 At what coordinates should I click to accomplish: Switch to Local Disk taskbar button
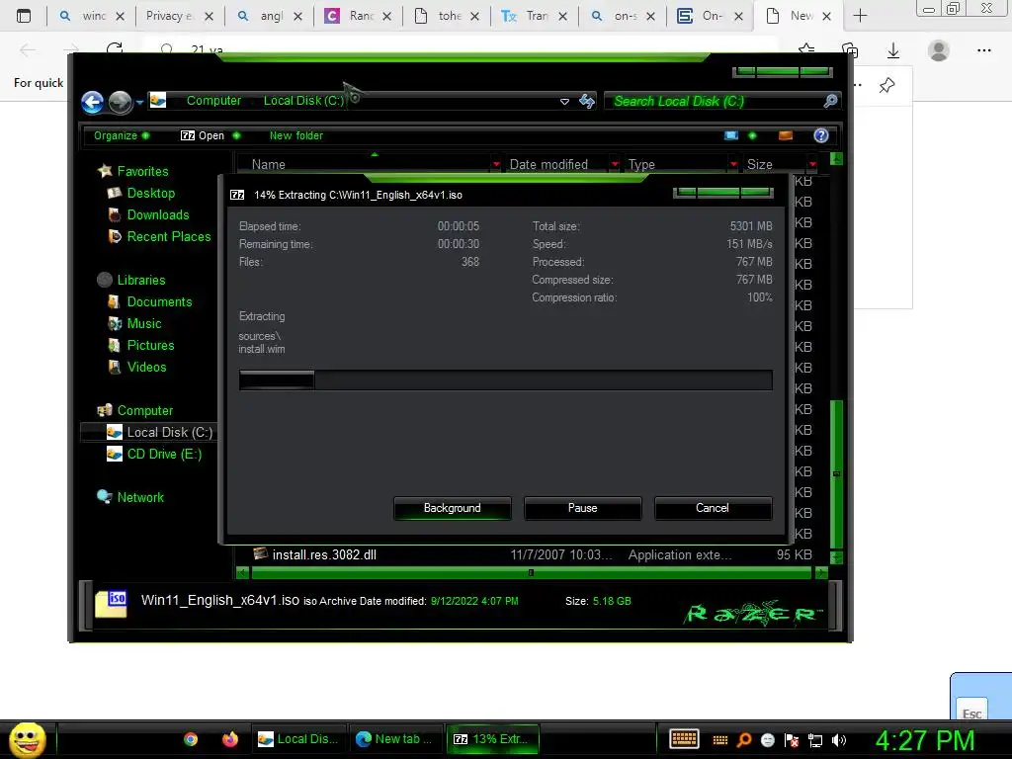pyautogui.click(x=298, y=739)
